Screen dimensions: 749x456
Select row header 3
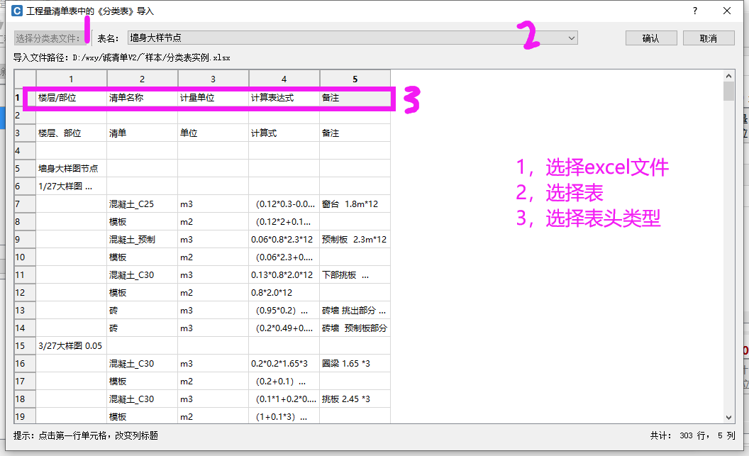(25, 133)
